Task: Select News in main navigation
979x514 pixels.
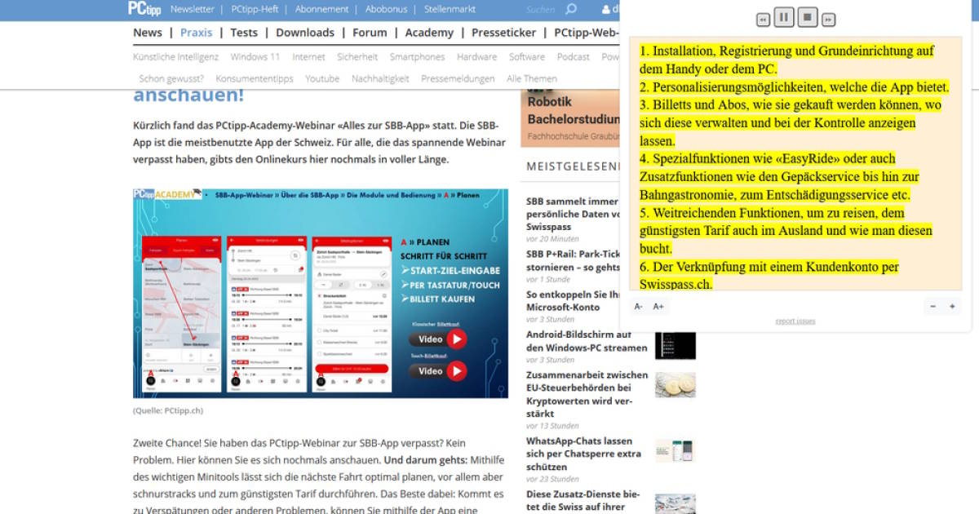Action: (x=148, y=33)
